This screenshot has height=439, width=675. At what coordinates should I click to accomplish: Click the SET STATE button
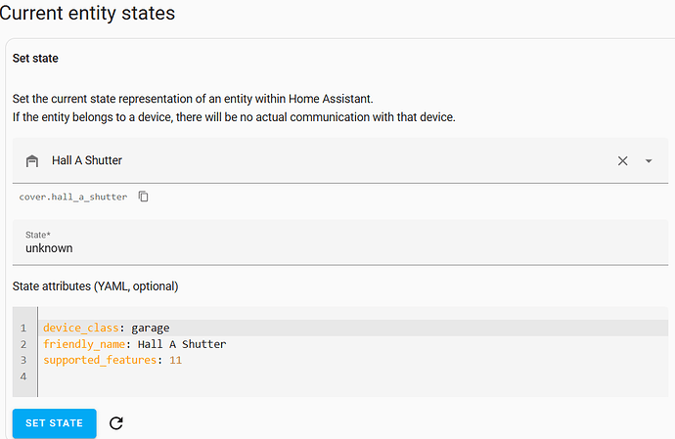point(54,423)
